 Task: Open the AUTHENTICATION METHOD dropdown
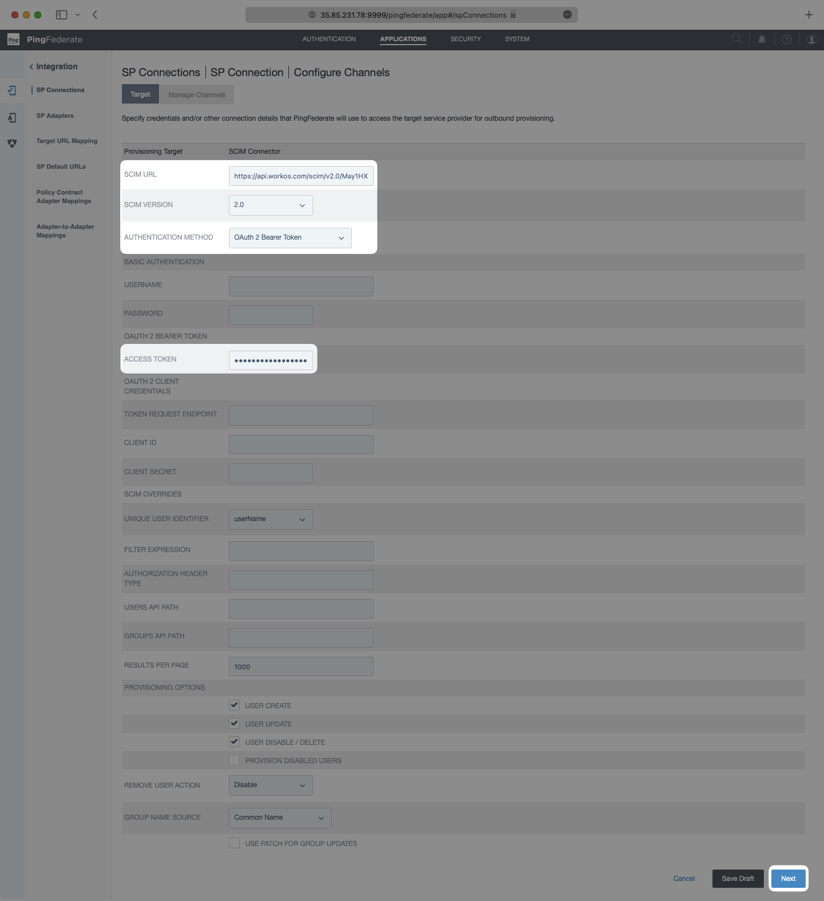tap(290, 238)
